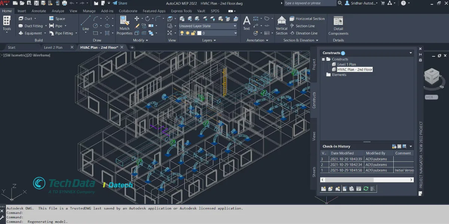
Task: Toggle layer freeze sun icon
Action: tap(188, 33)
